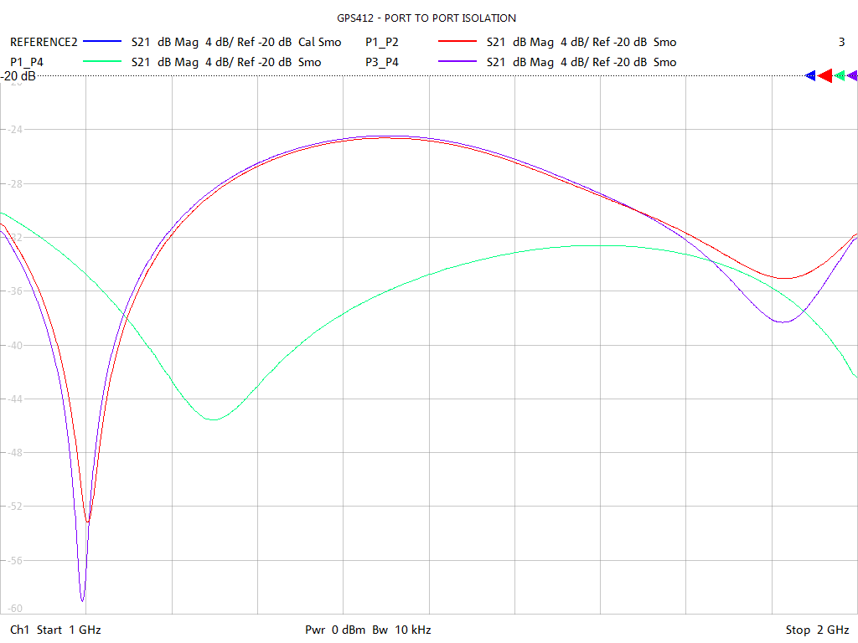Click the chart title GPS412 - PORT TO PORT ISOLATION
The image size is (858, 643).
(x=426, y=18)
